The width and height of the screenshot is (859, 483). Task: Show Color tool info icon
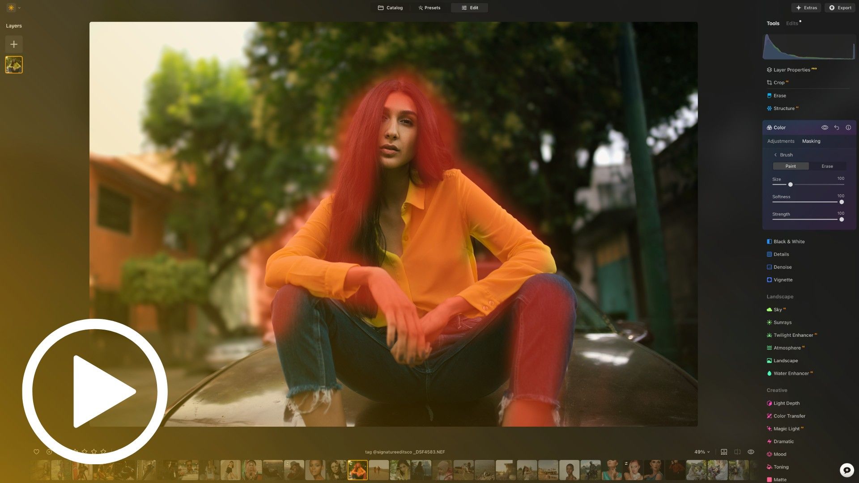[x=848, y=128]
